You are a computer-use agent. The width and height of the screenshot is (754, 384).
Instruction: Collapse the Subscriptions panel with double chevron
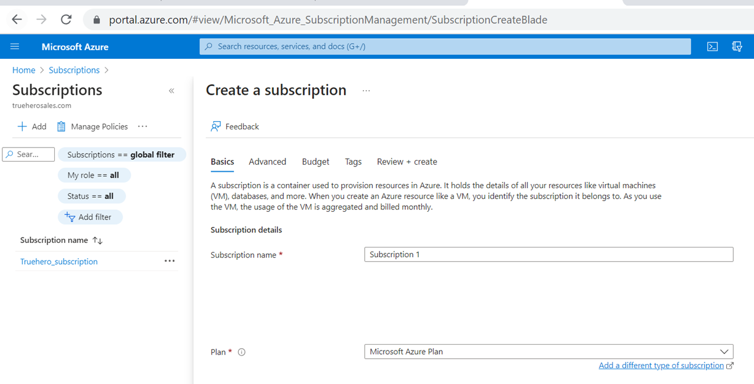coord(171,91)
